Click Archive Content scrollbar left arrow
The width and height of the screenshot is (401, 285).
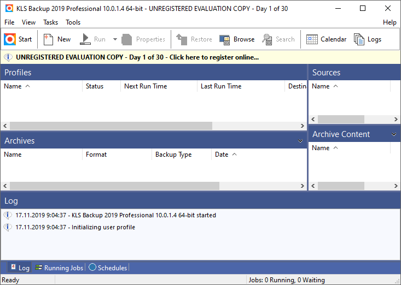point(313,186)
